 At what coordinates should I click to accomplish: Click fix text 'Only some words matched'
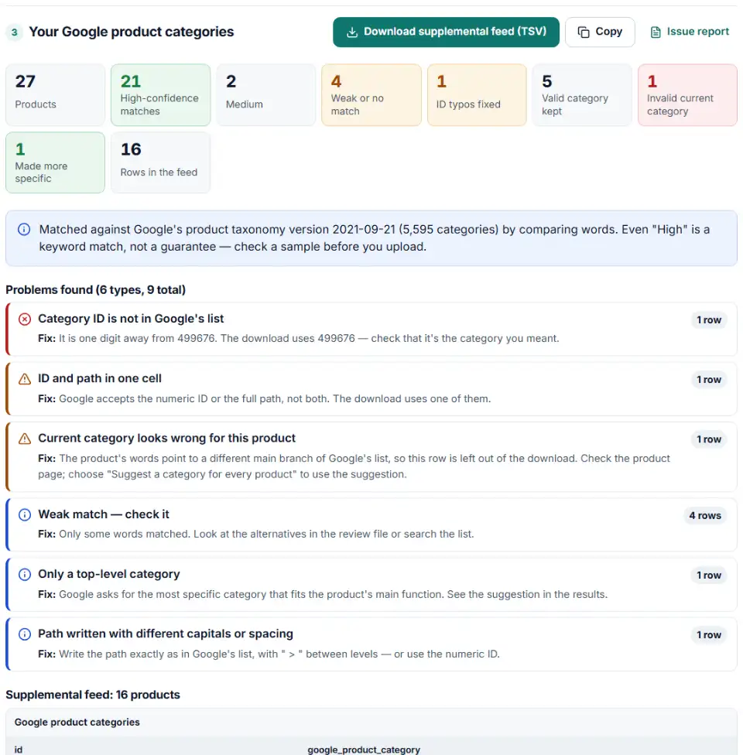tap(256, 534)
